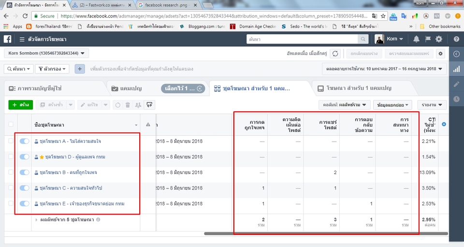Toggle off ชุดโฆษณา B switch
The height and width of the screenshot is (247, 464).
pyautogui.click(x=24, y=172)
